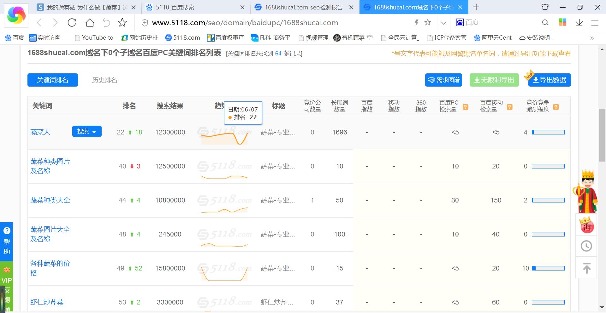The image size is (606, 313).
Task: Open keyword link 蔬菜种类大全
Action: [x=50, y=200]
